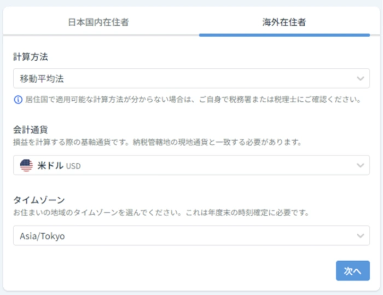Click the 会計通貨 section label
This screenshot has width=383, height=295.
(x=31, y=130)
